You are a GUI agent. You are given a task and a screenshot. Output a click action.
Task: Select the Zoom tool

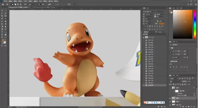2,37
